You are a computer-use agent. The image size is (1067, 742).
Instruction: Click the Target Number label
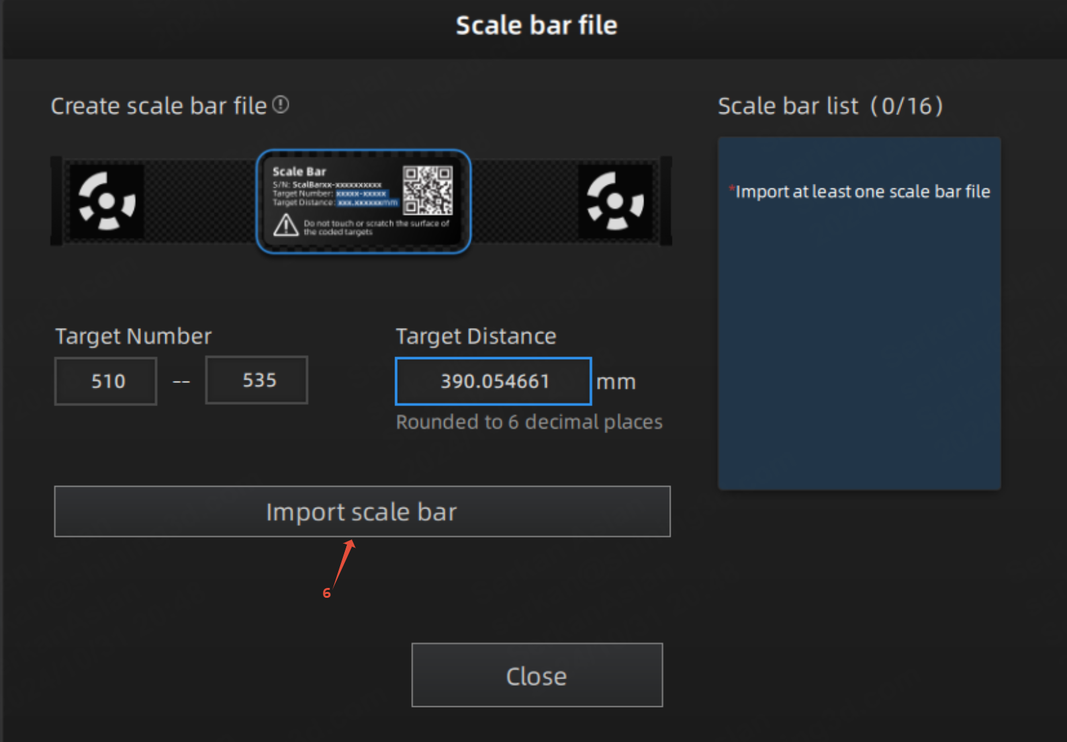pyautogui.click(x=133, y=337)
